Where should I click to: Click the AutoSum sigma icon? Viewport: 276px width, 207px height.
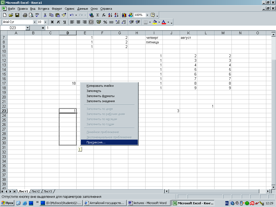pos(98,15)
